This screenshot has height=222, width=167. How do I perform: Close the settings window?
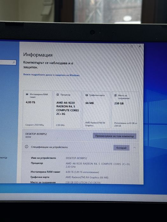tap(140, 46)
